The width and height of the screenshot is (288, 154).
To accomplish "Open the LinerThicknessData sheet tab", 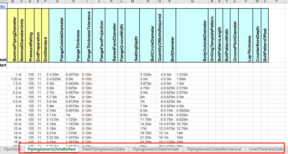I will (266, 149).
